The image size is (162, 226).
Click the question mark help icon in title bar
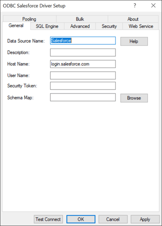point(135,6)
